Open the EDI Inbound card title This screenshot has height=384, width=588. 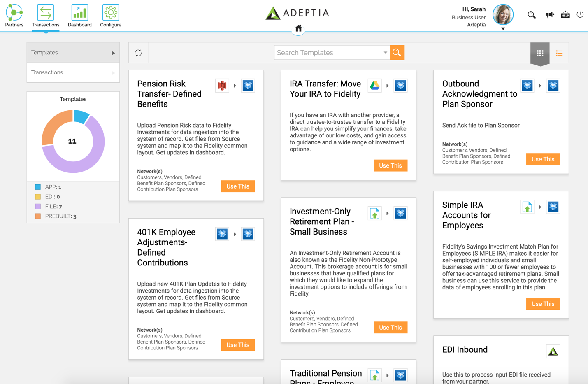465,350
